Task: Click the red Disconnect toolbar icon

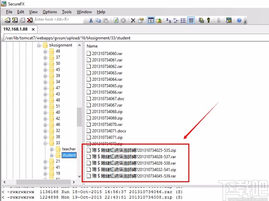Action: click(29, 20)
